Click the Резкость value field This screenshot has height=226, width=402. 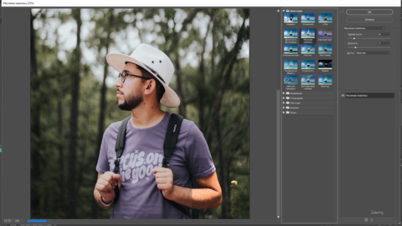point(384,43)
